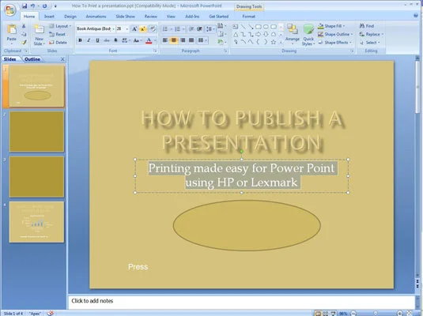Switch to the Animations ribbon tab
The height and width of the screenshot is (316, 423).
pyautogui.click(x=96, y=17)
